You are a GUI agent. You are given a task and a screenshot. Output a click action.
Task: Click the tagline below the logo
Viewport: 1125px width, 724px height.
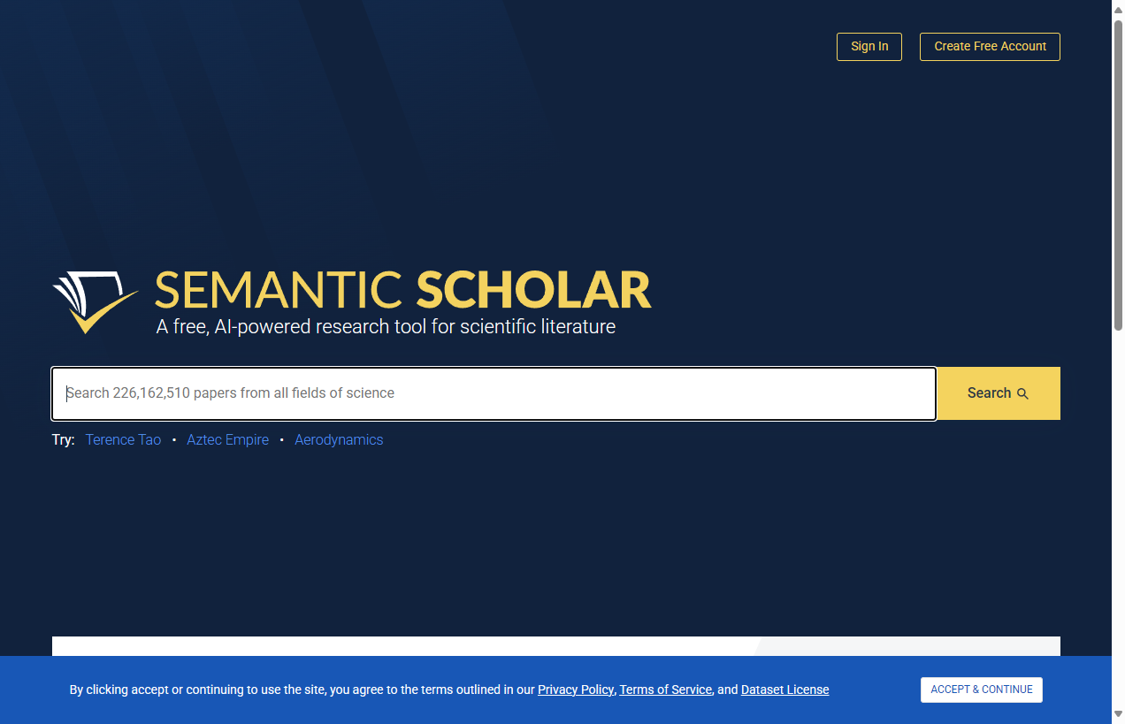pos(386,326)
